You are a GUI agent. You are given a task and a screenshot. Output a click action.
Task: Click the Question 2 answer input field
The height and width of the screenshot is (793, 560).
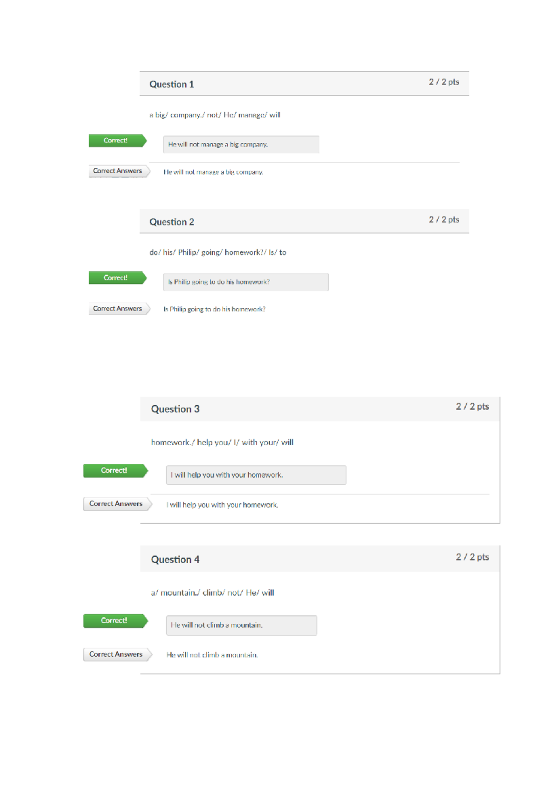click(x=245, y=282)
